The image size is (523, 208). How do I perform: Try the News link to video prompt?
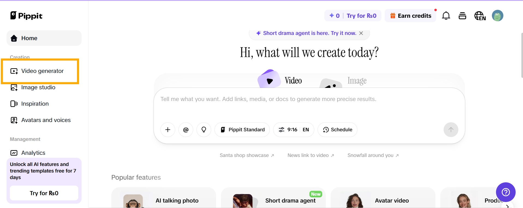(311, 155)
